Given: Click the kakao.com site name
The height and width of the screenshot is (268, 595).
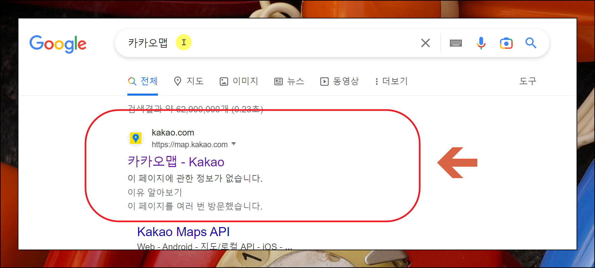Looking at the screenshot, I should pyautogui.click(x=173, y=132).
